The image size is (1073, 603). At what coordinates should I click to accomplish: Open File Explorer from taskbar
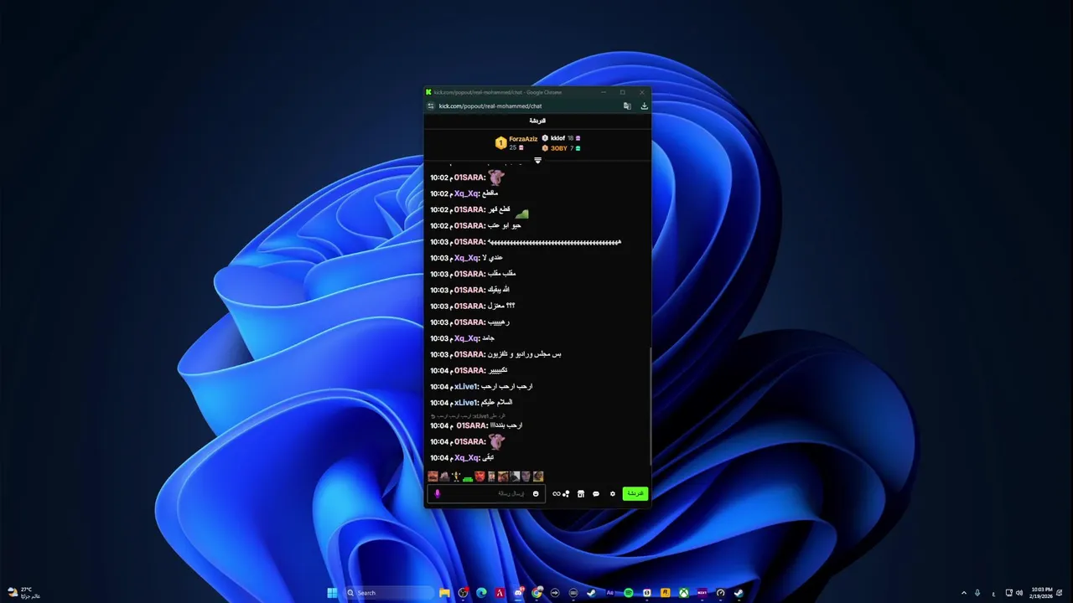pos(444,593)
